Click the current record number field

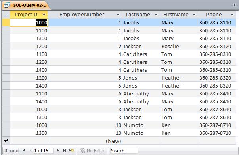43,151
